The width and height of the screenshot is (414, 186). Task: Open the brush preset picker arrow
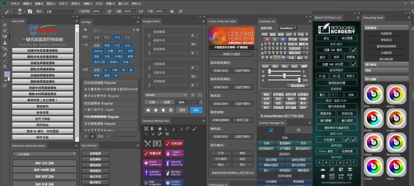coord(24,12)
